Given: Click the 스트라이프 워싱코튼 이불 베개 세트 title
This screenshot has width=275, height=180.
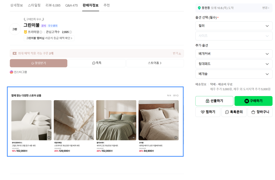Looking at the screenshot, I should click(x=67, y=145).
